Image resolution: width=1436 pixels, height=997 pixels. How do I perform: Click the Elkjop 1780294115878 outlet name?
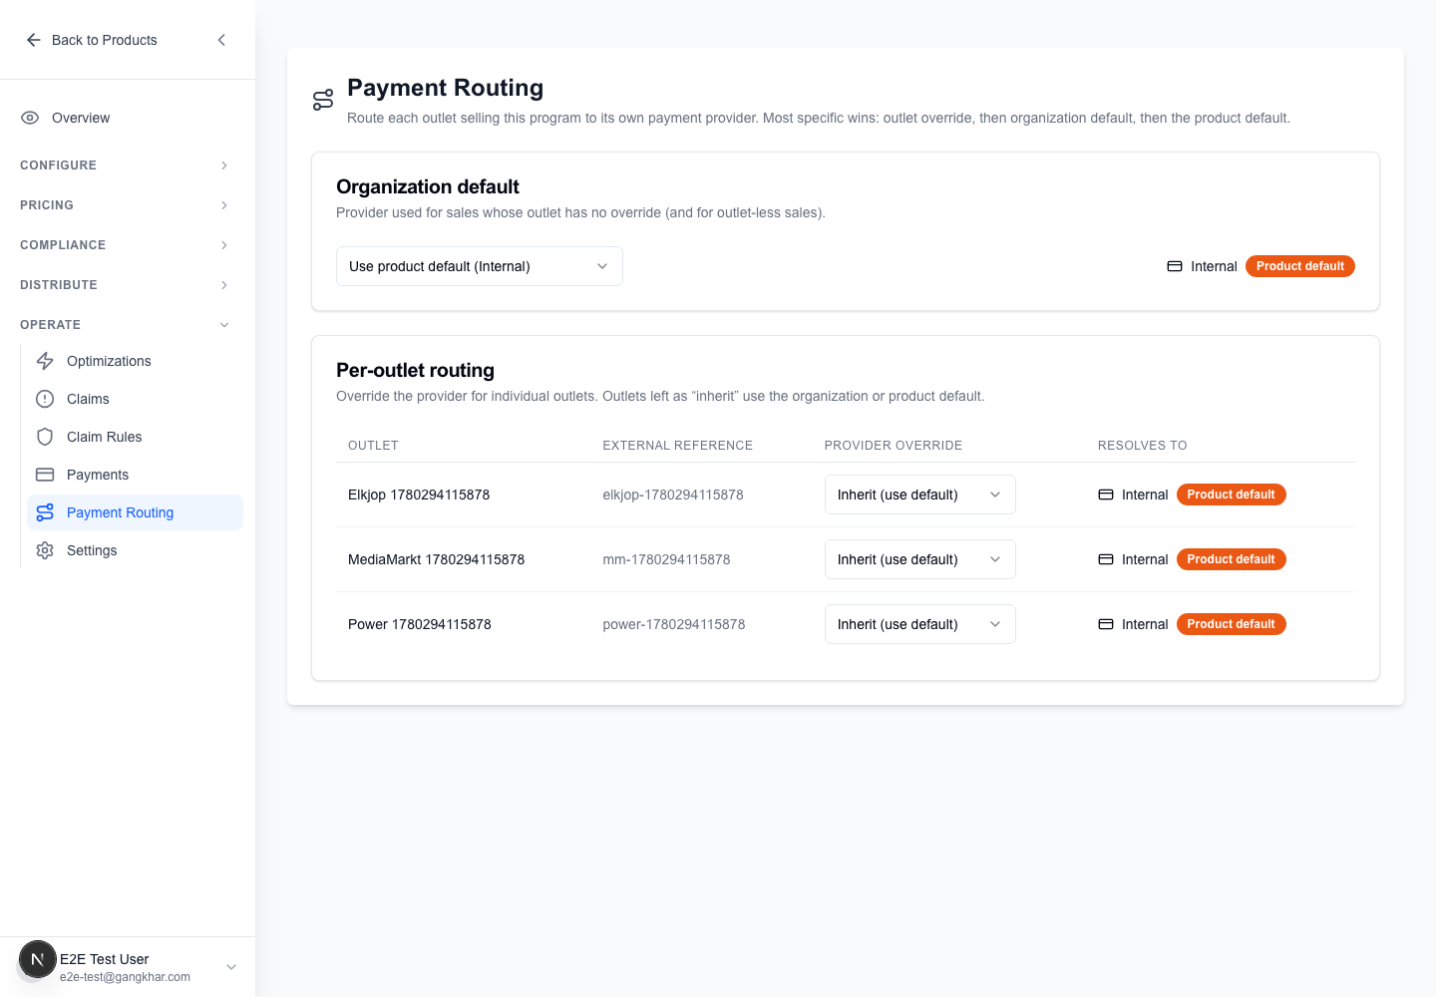(x=419, y=495)
